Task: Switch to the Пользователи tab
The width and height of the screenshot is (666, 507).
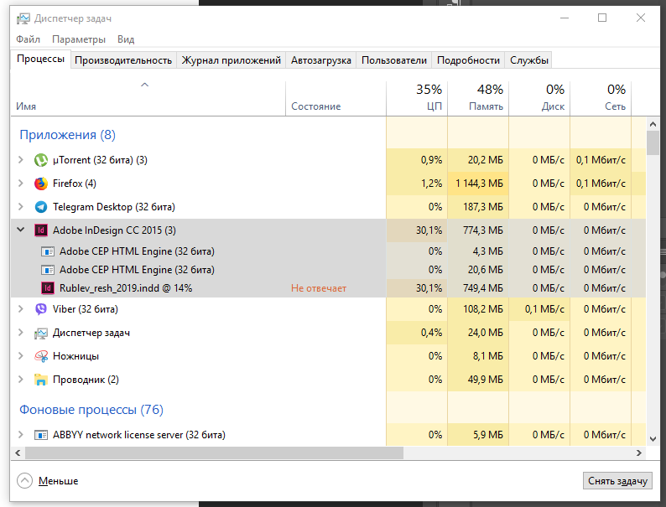Action: (394, 60)
